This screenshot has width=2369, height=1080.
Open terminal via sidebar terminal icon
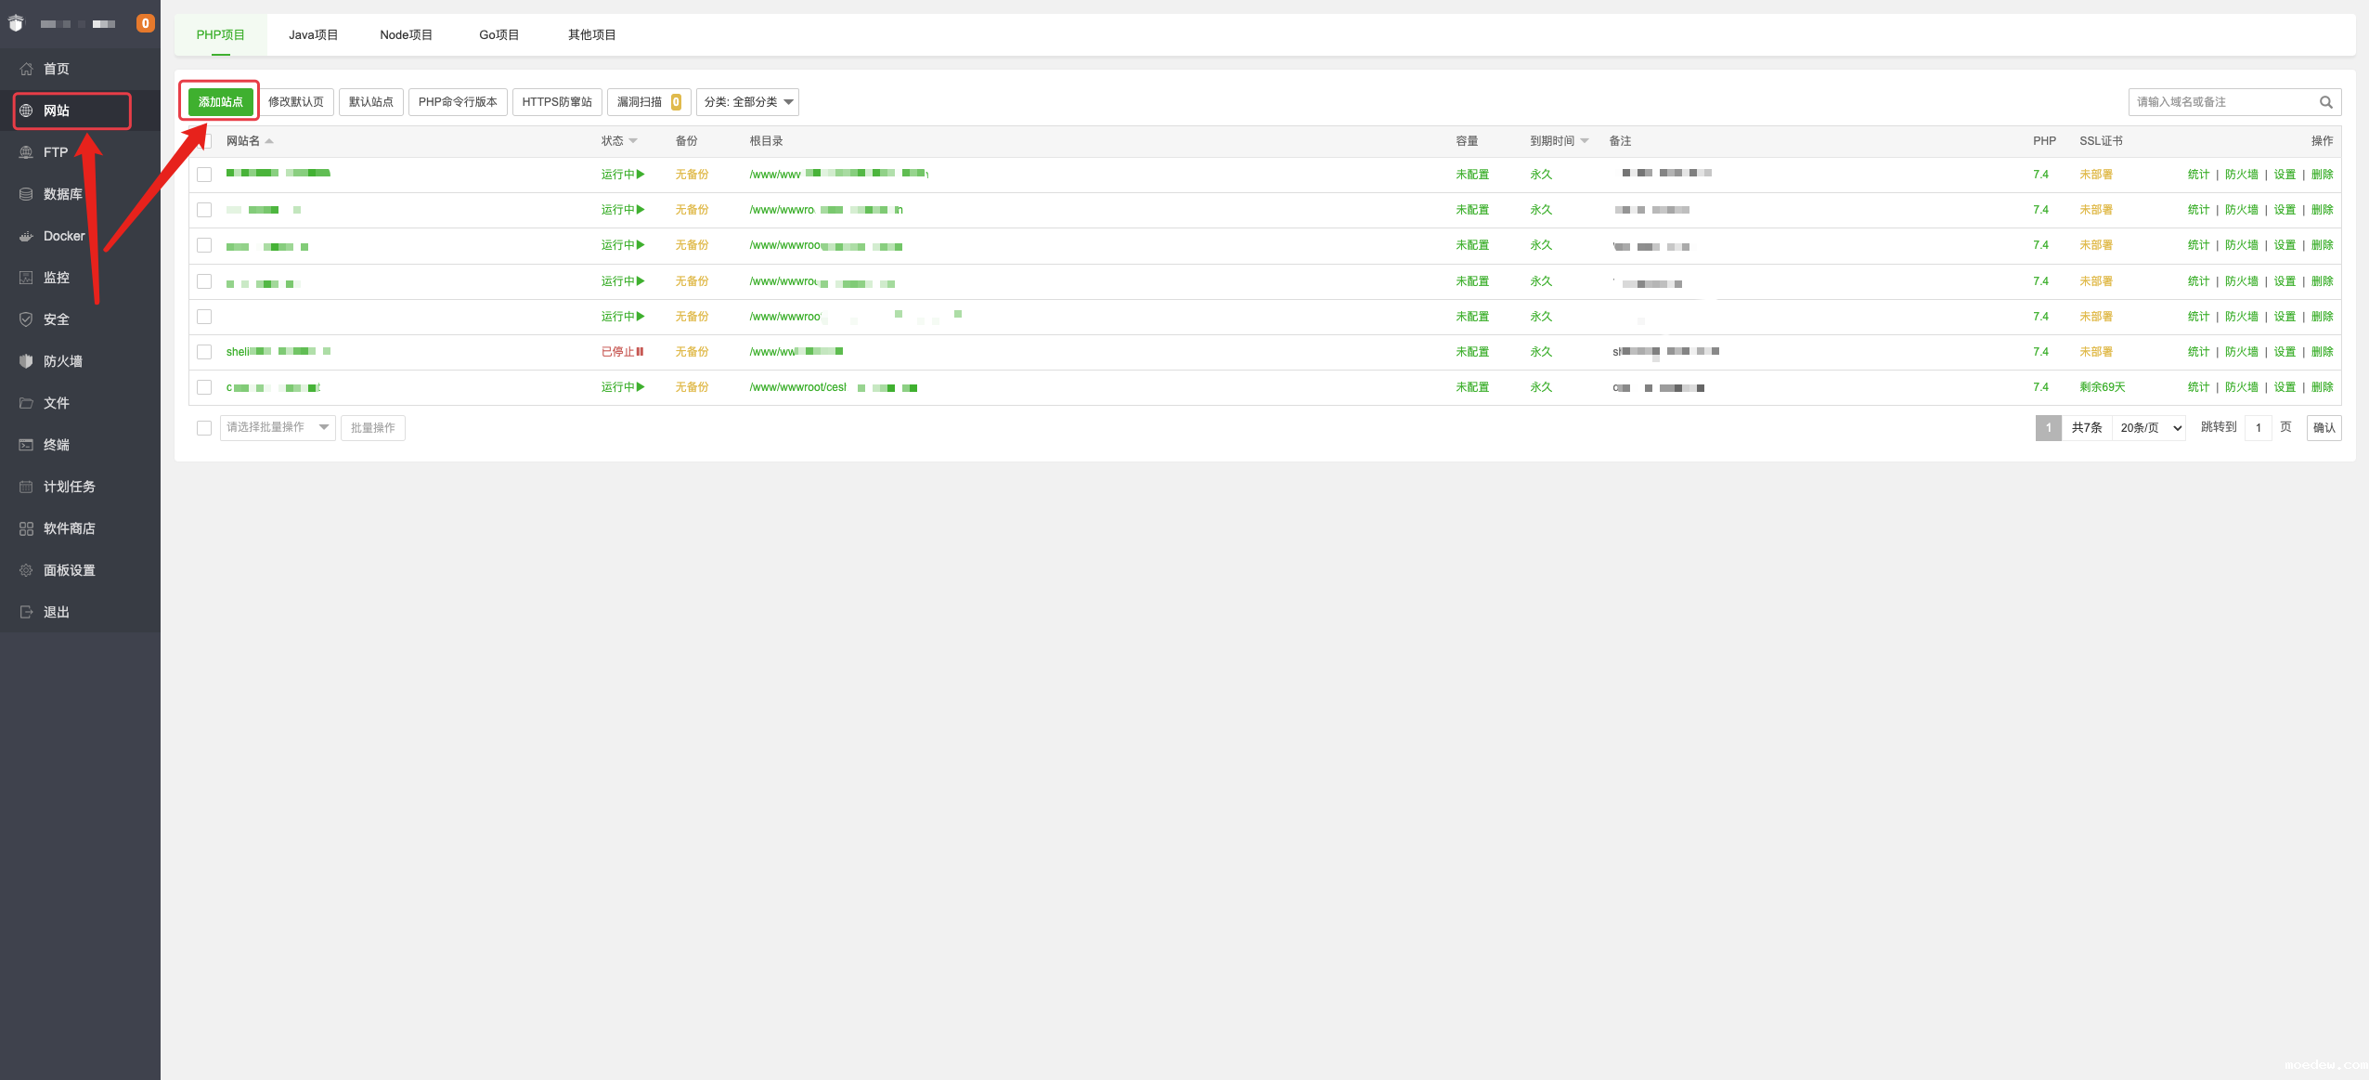click(x=26, y=445)
